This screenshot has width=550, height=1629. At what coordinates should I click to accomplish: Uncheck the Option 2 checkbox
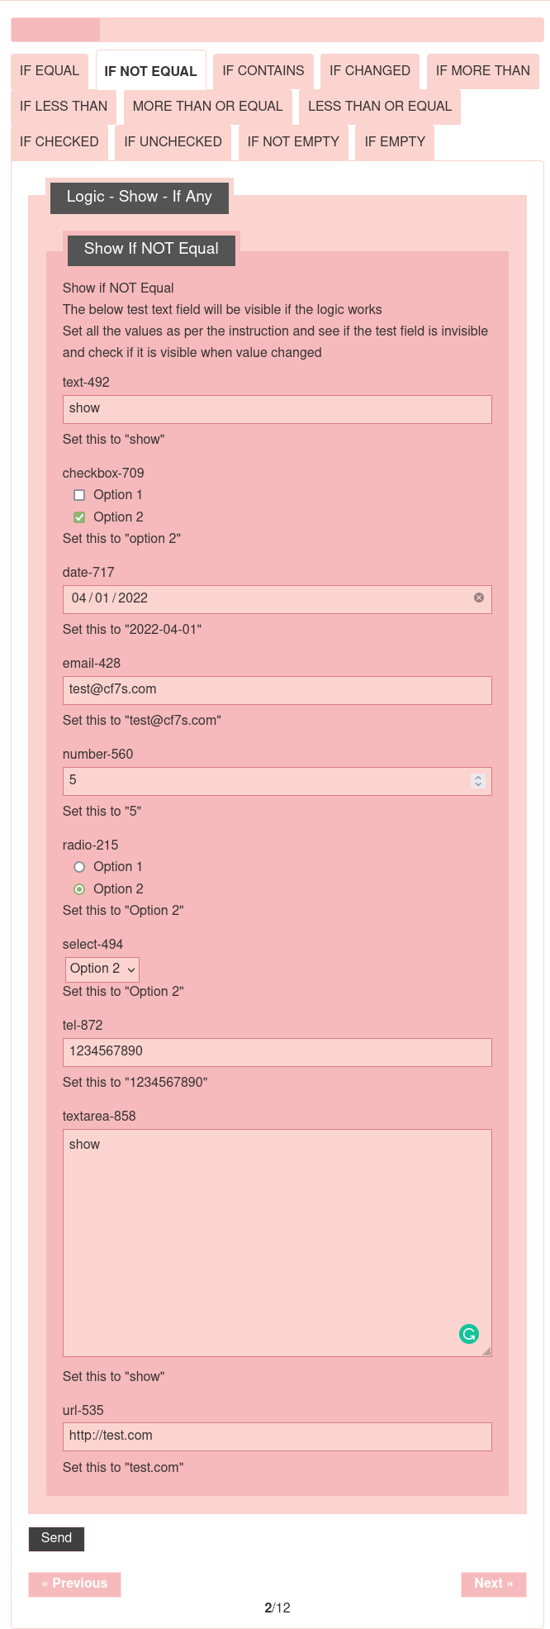point(79,517)
